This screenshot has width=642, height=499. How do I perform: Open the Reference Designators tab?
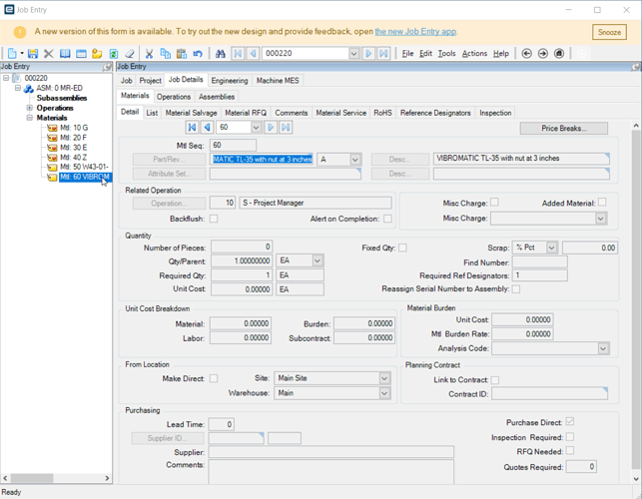[435, 113]
